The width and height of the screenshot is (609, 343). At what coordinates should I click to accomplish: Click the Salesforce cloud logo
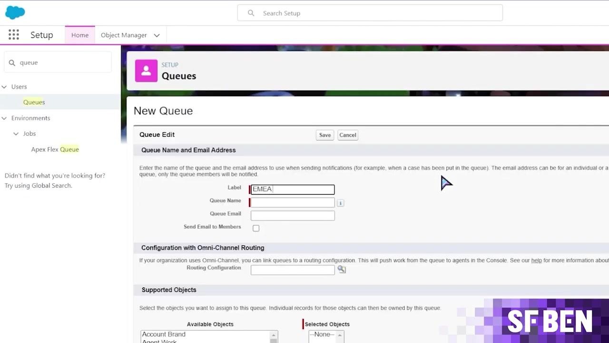pos(15,13)
